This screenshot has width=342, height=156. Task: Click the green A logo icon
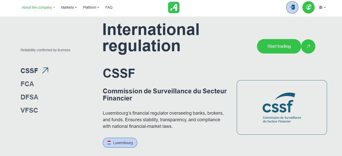pos(174,8)
